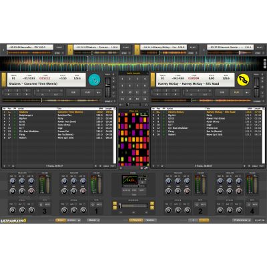Viewport: 267px width, 267px height.
Task: Click the lower-right yellow crossfader button
Action: [x=152, y=208]
